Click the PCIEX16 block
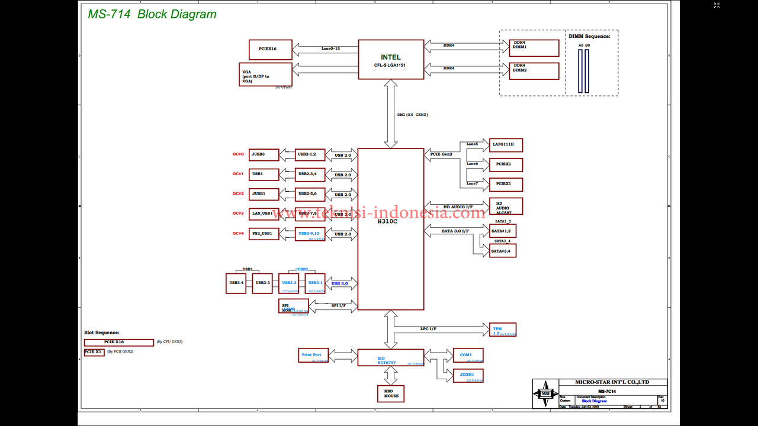Image resolution: width=758 pixels, height=426 pixels. point(271,49)
